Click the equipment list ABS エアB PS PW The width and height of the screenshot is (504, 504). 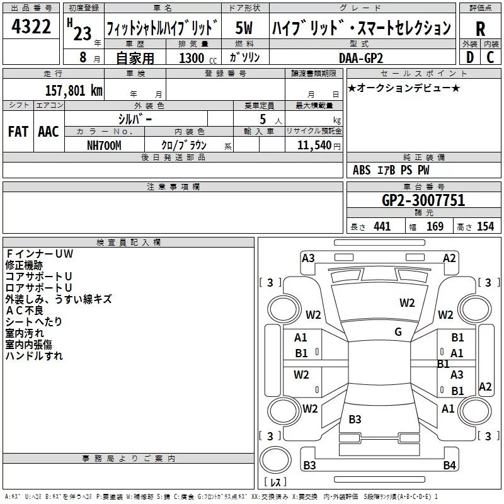pyautogui.click(x=391, y=170)
